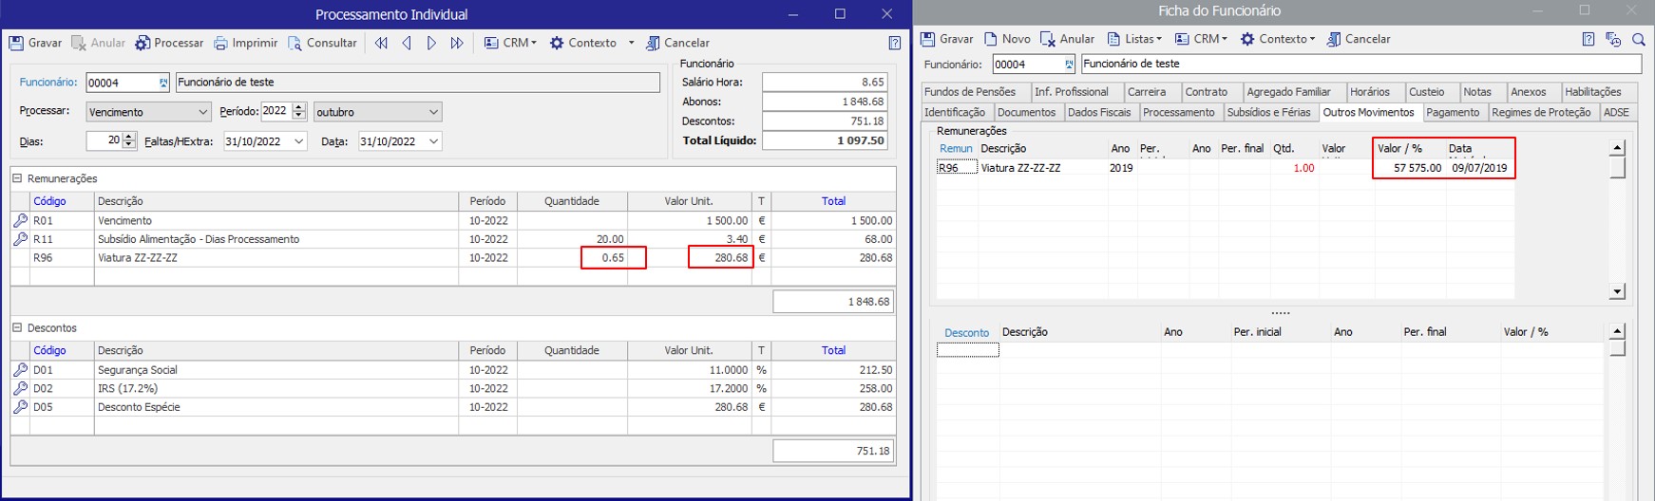The image size is (1655, 501).
Task: Click the Processar gear icon button
Action: point(143,43)
